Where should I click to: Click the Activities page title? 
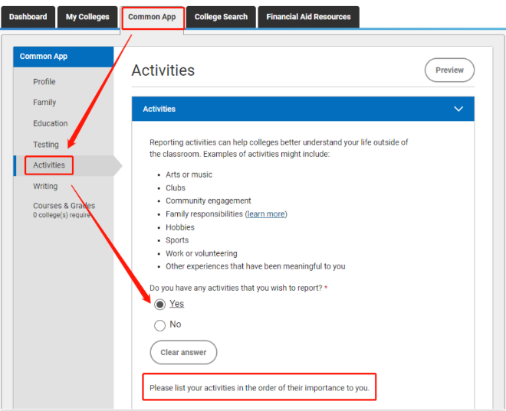pyautogui.click(x=163, y=70)
